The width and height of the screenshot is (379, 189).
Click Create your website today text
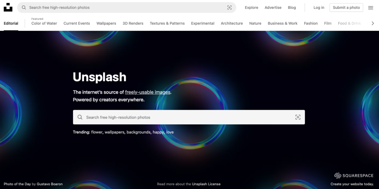[352, 184]
